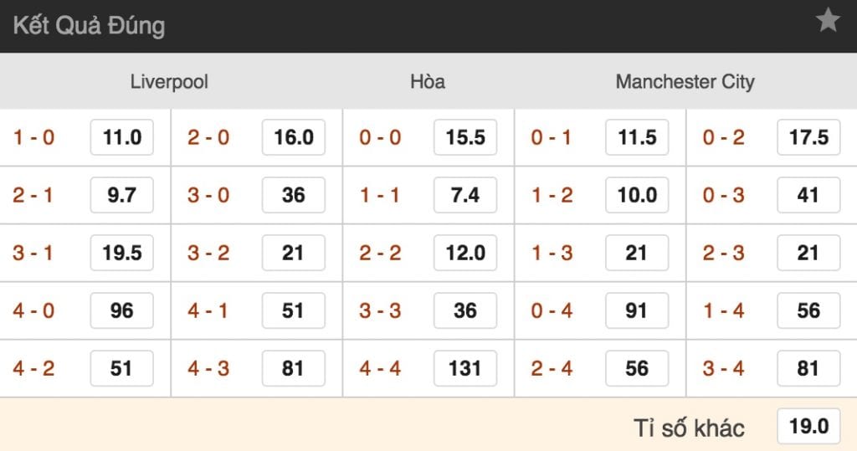Click the 2 - 2 draw odds 12.0
Screen dimensions: 857x451
465,253
